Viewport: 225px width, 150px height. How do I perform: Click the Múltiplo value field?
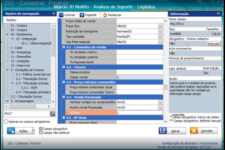tap(140, 113)
